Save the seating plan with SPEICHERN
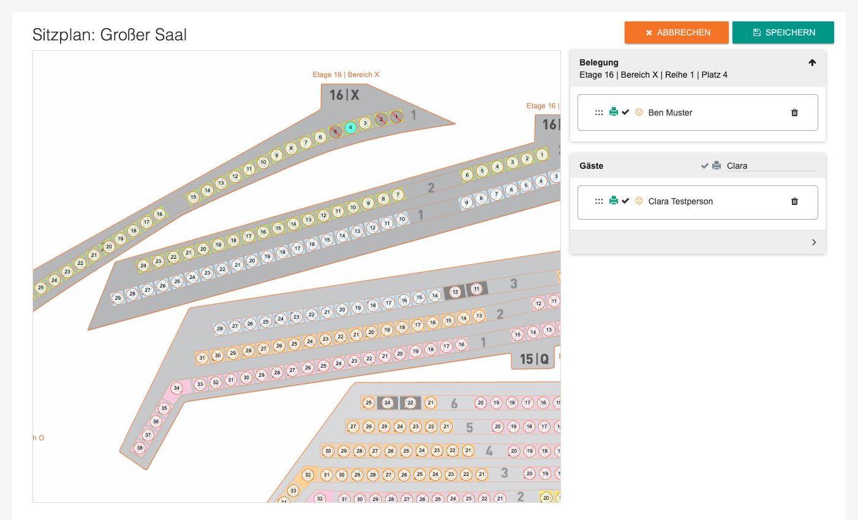Viewport: 858px width, 520px height. pos(783,32)
